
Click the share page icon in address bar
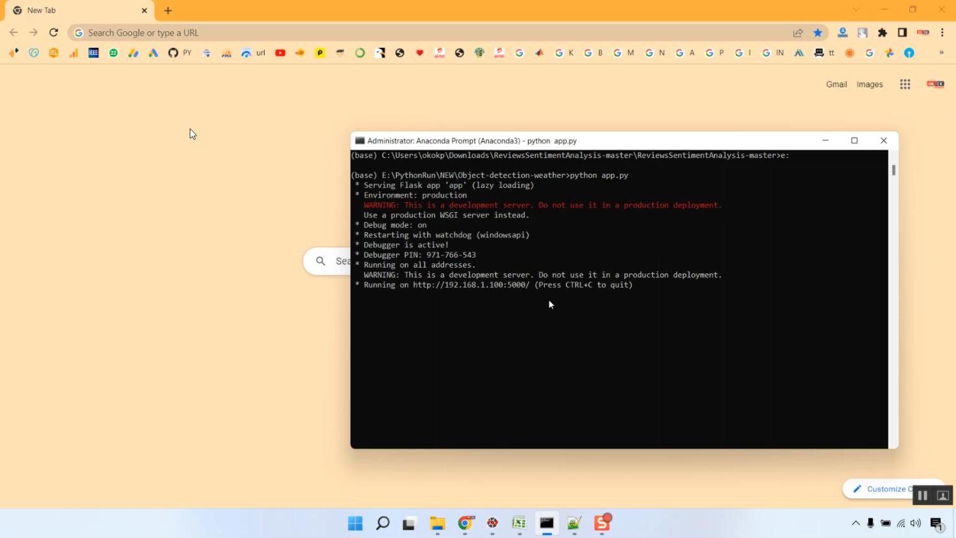(x=798, y=33)
